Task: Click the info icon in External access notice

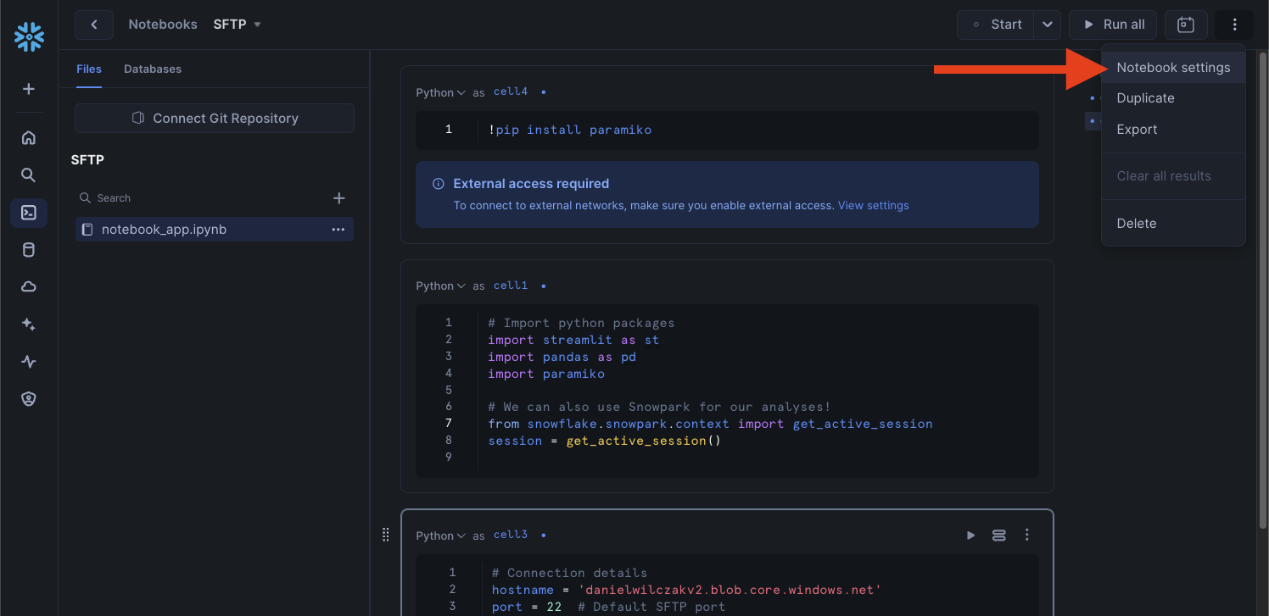Action: [x=439, y=184]
